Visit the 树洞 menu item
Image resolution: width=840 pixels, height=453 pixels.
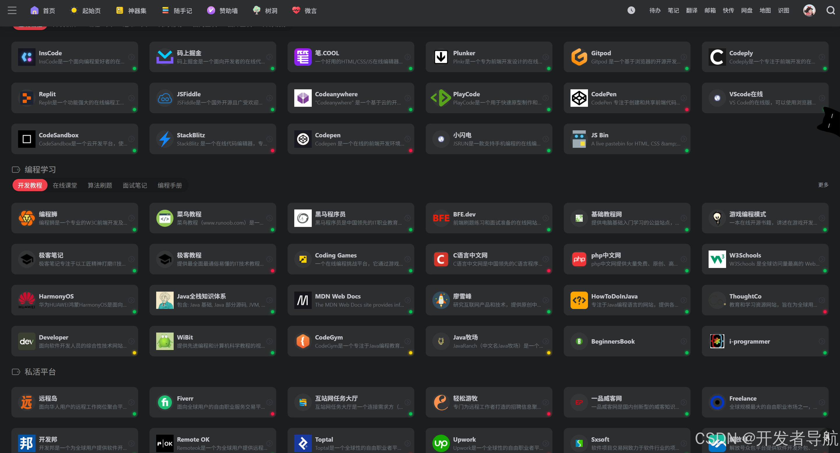[265, 11]
